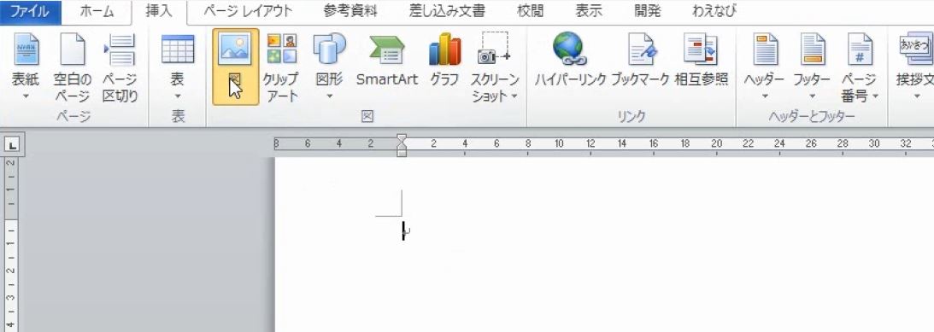This screenshot has height=332, width=934.
Task: Insert a blank page with 空白のページ
Action: [73, 67]
